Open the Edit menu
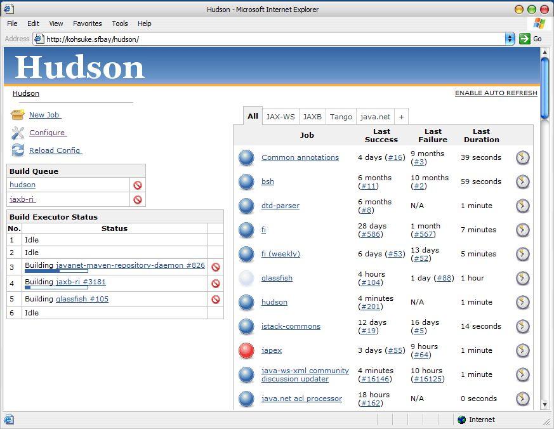The image size is (554, 429). click(33, 23)
